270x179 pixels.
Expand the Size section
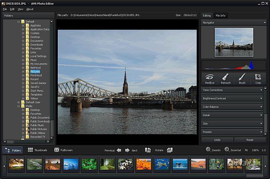coord(232,124)
